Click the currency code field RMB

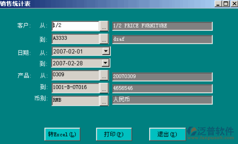click(76, 101)
